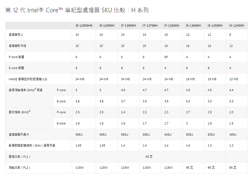Image resolution: width=252 pixels, height=178 pixels.
Task: Click the "1.5" base E-core value
Action: click(x=231, y=123)
